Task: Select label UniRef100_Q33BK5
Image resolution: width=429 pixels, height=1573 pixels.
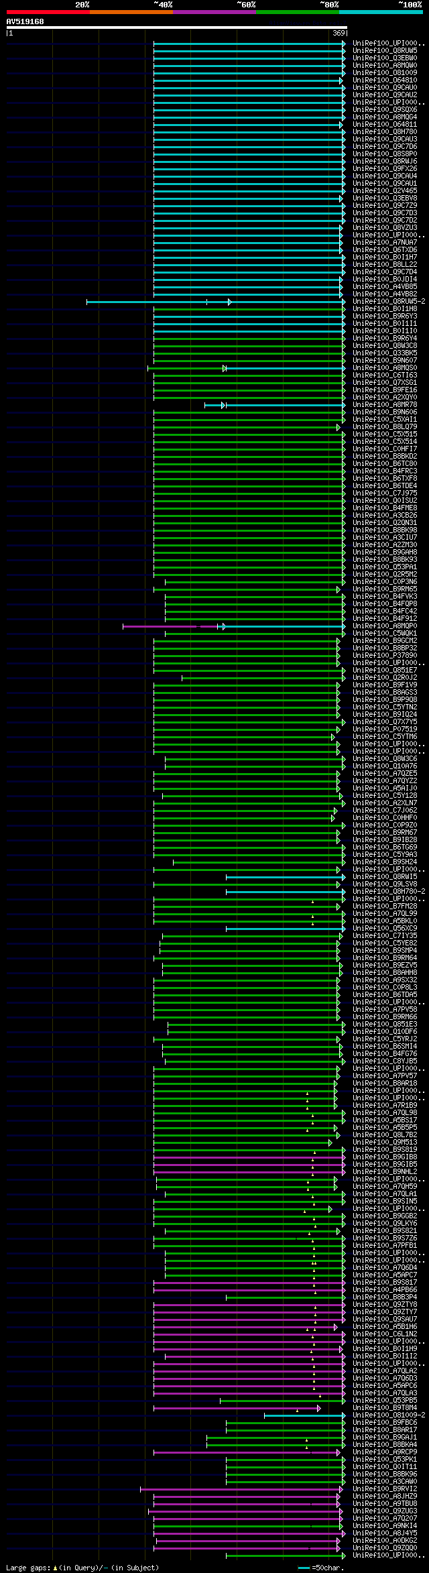Action: point(385,353)
